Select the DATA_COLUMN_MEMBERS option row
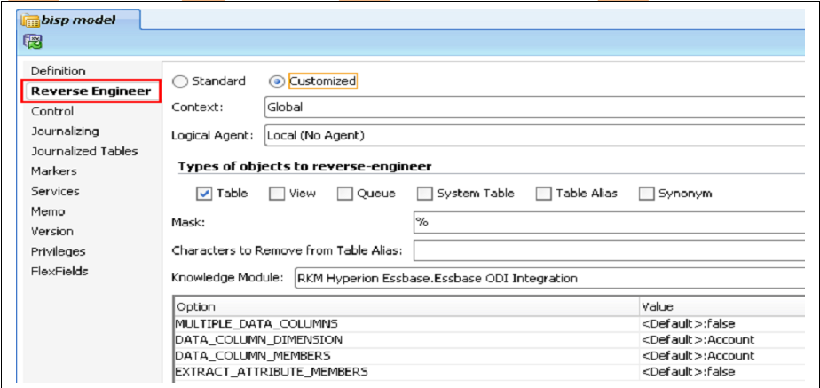The width and height of the screenshot is (820, 388). (406, 356)
